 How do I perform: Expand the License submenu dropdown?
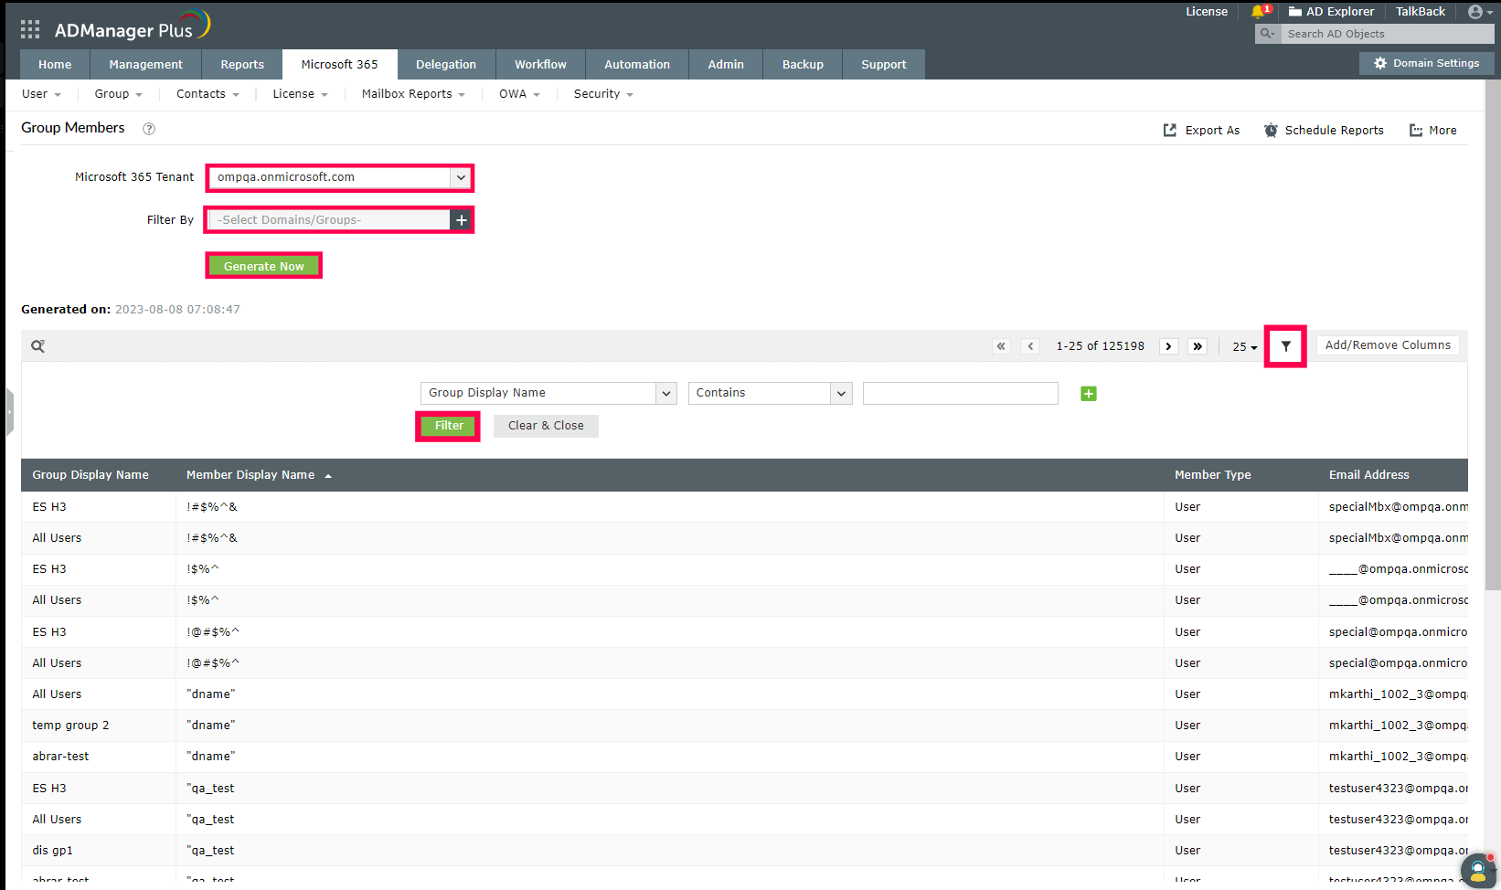point(301,94)
